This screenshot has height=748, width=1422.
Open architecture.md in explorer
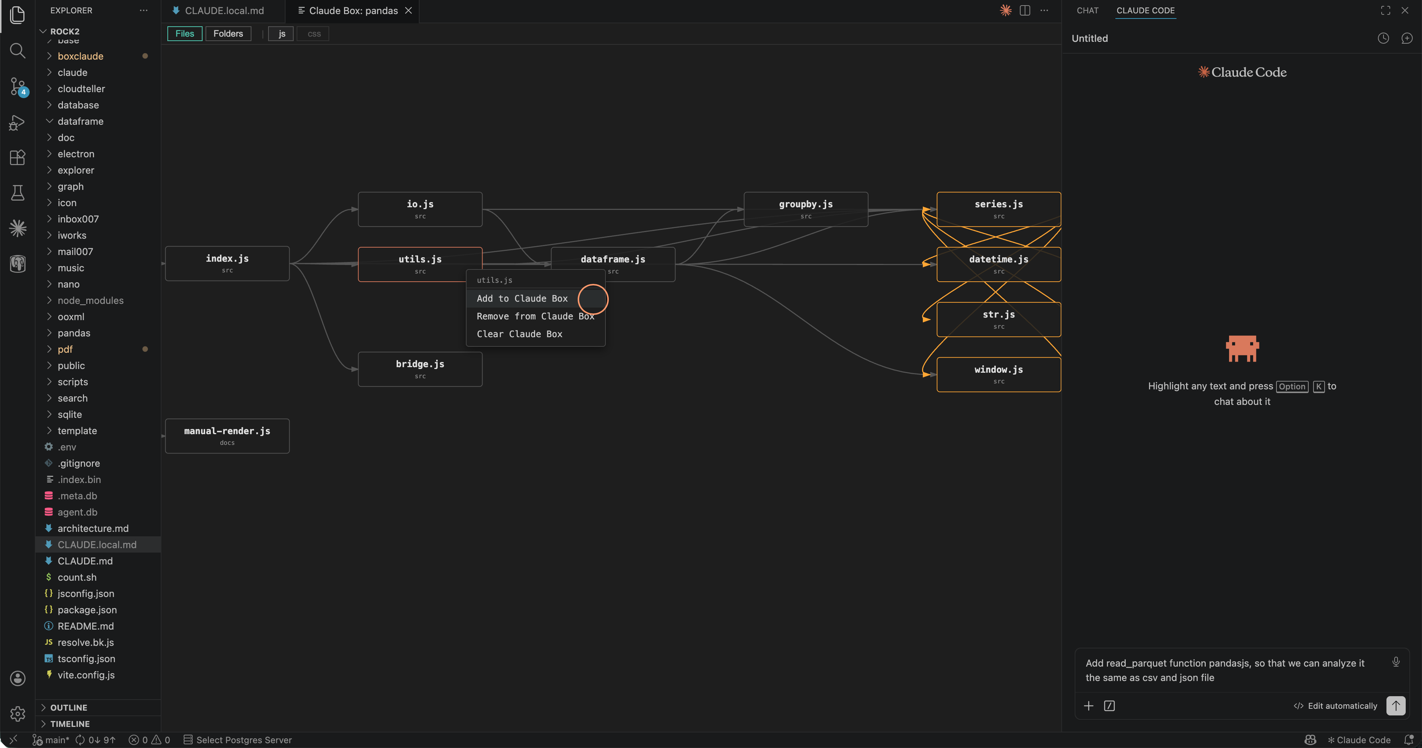click(98, 529)
